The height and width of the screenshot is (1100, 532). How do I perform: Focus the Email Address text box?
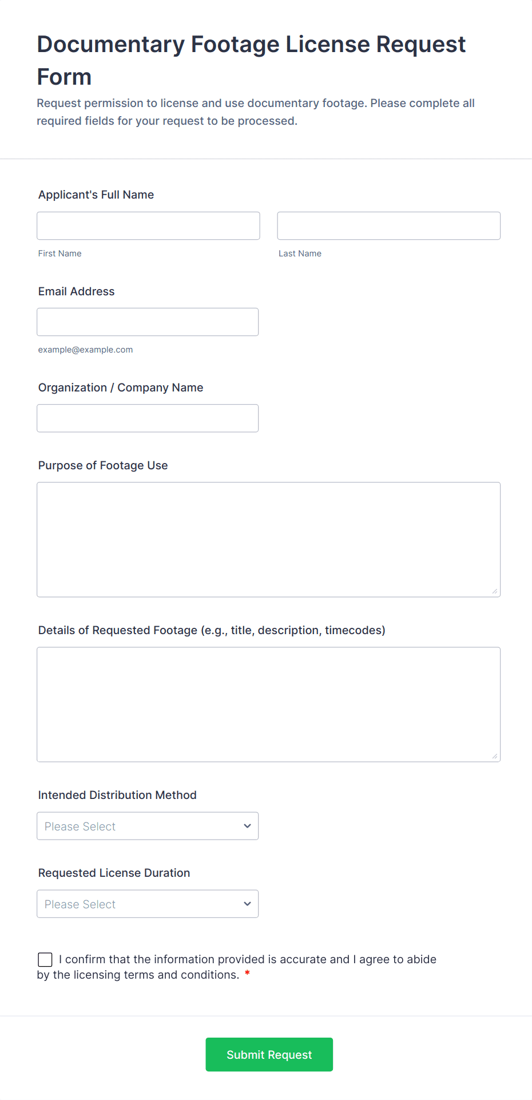pyautogui.click(x=148, y=322)
